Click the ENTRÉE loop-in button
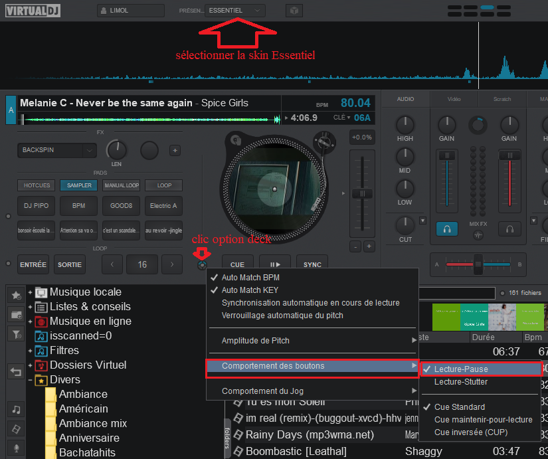The image size is (548, 459). point(33,264)
